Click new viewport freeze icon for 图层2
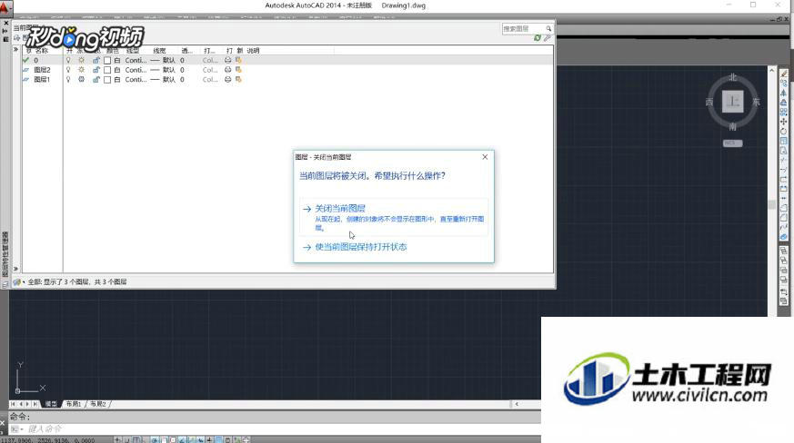Screen dimensions: 794x443 coord(238,70)
